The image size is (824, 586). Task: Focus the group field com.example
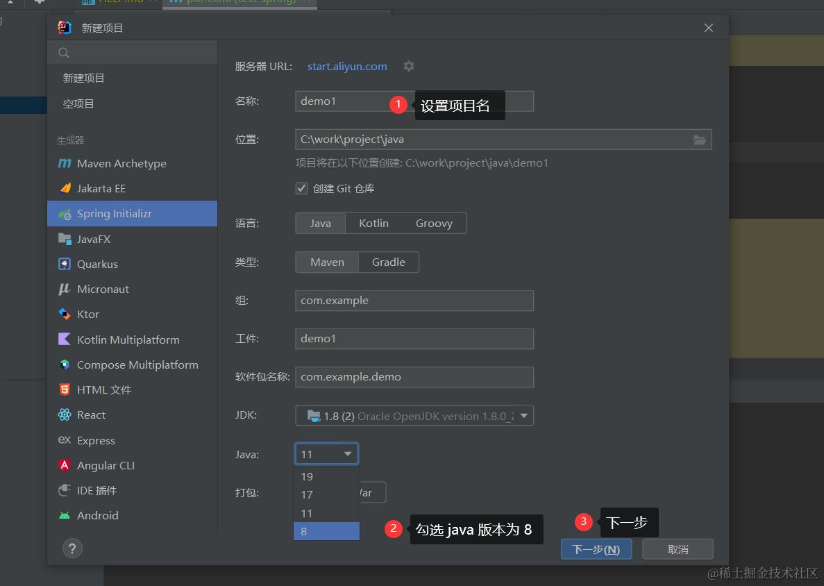click(x=414, y=301)
